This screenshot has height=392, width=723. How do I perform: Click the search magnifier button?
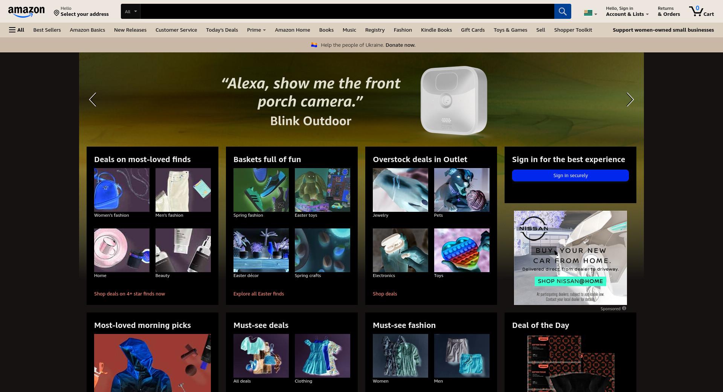(x=562, y=11)
